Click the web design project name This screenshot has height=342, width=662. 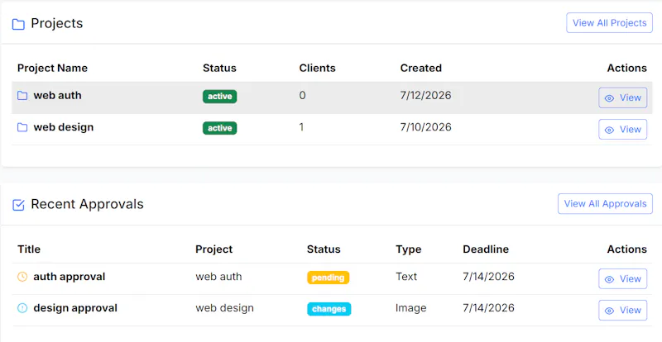pos(64,127)
